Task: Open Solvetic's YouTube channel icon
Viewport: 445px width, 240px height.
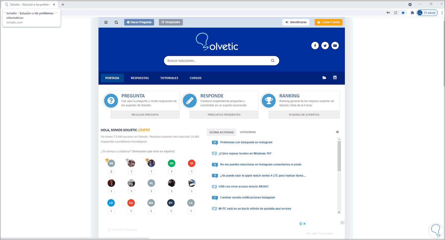Action: click(x=335, y=45)
